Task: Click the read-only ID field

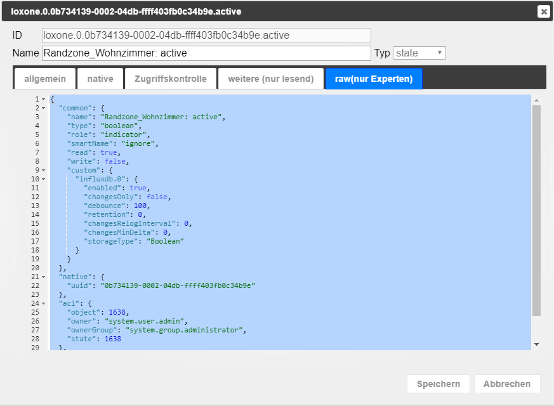Action: 206,36
